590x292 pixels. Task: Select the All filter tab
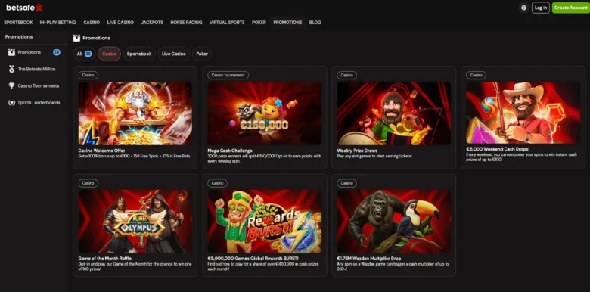point(84,54)
